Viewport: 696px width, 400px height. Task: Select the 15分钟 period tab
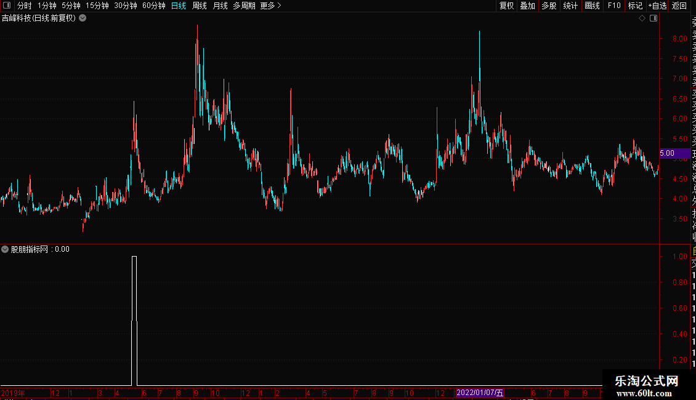point(97,6)
